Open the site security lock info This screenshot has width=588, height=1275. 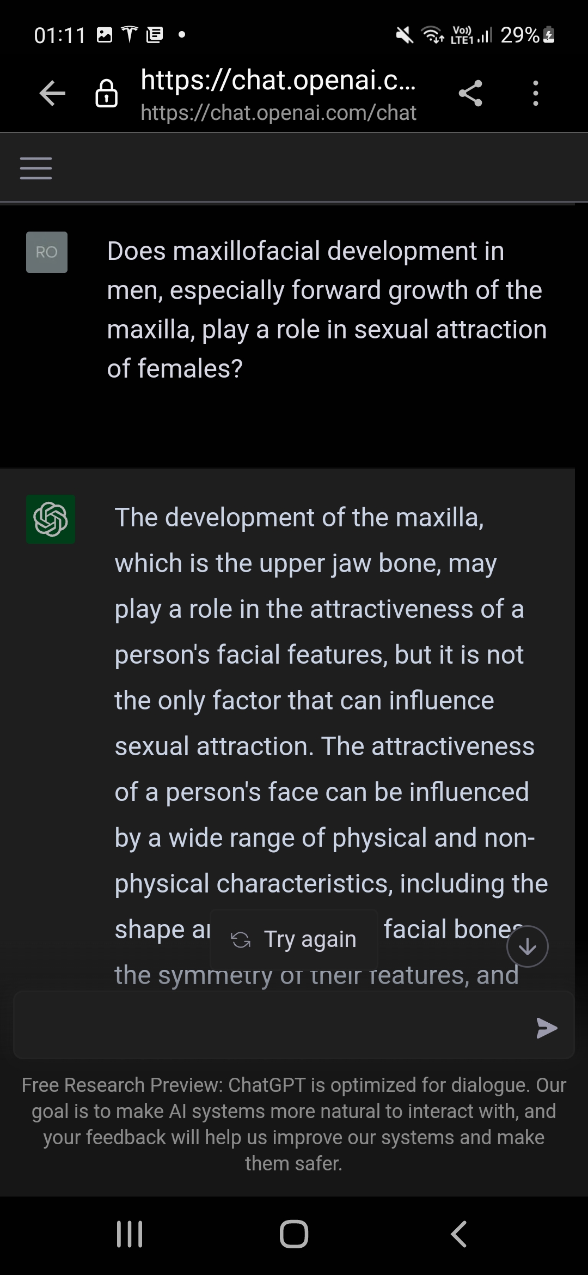tap(107, 94)
